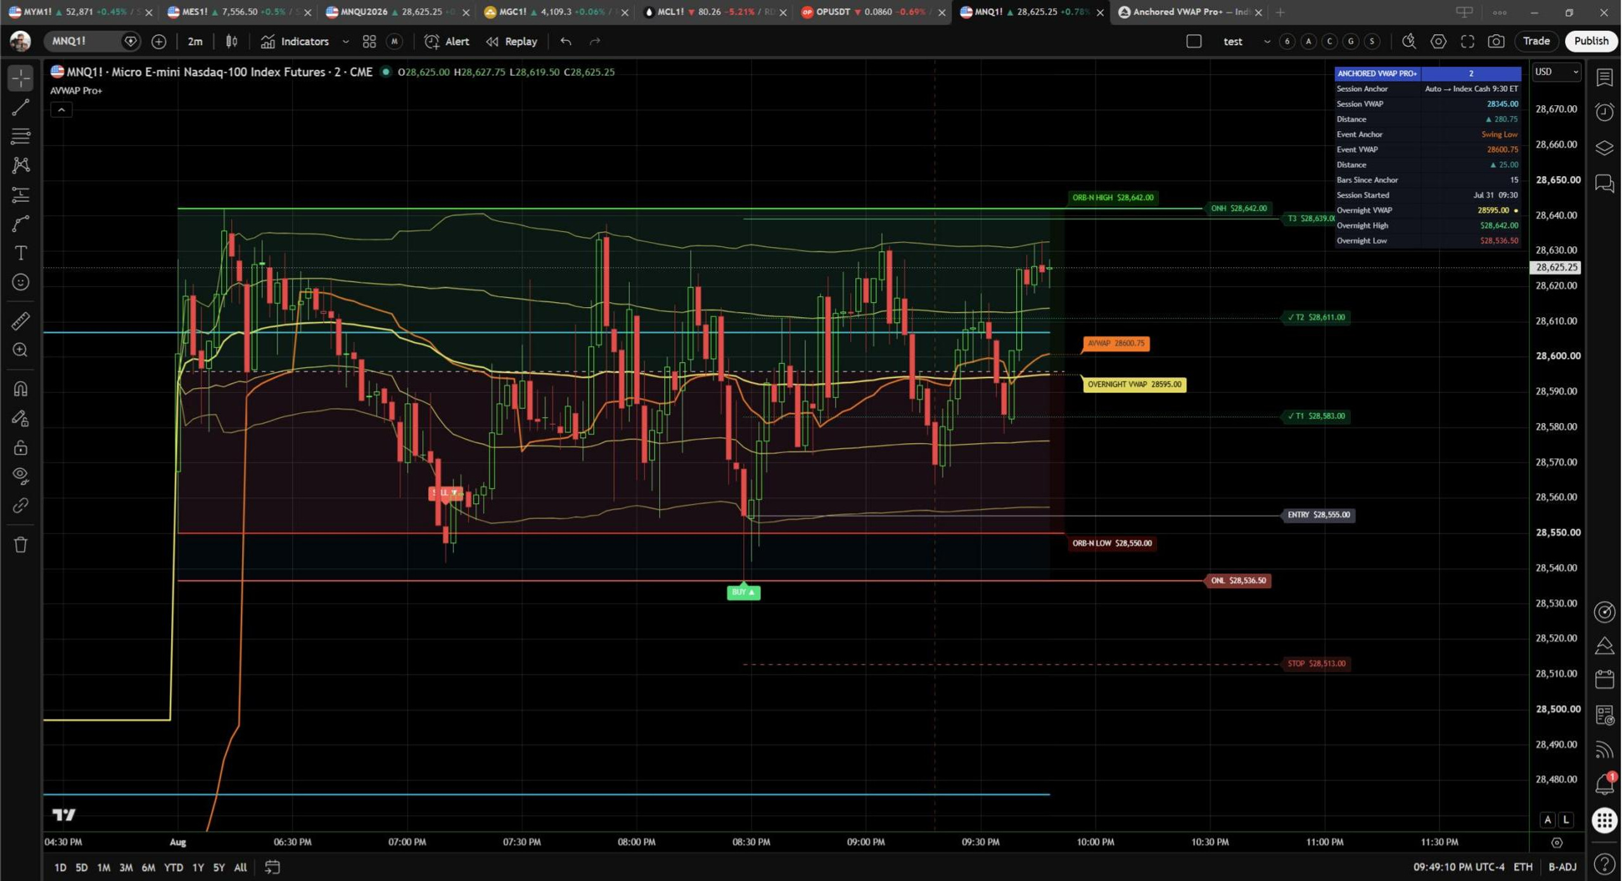1622x881 pixels.
Task: Open chart type candlestick selector
Action: coord(232,41)
